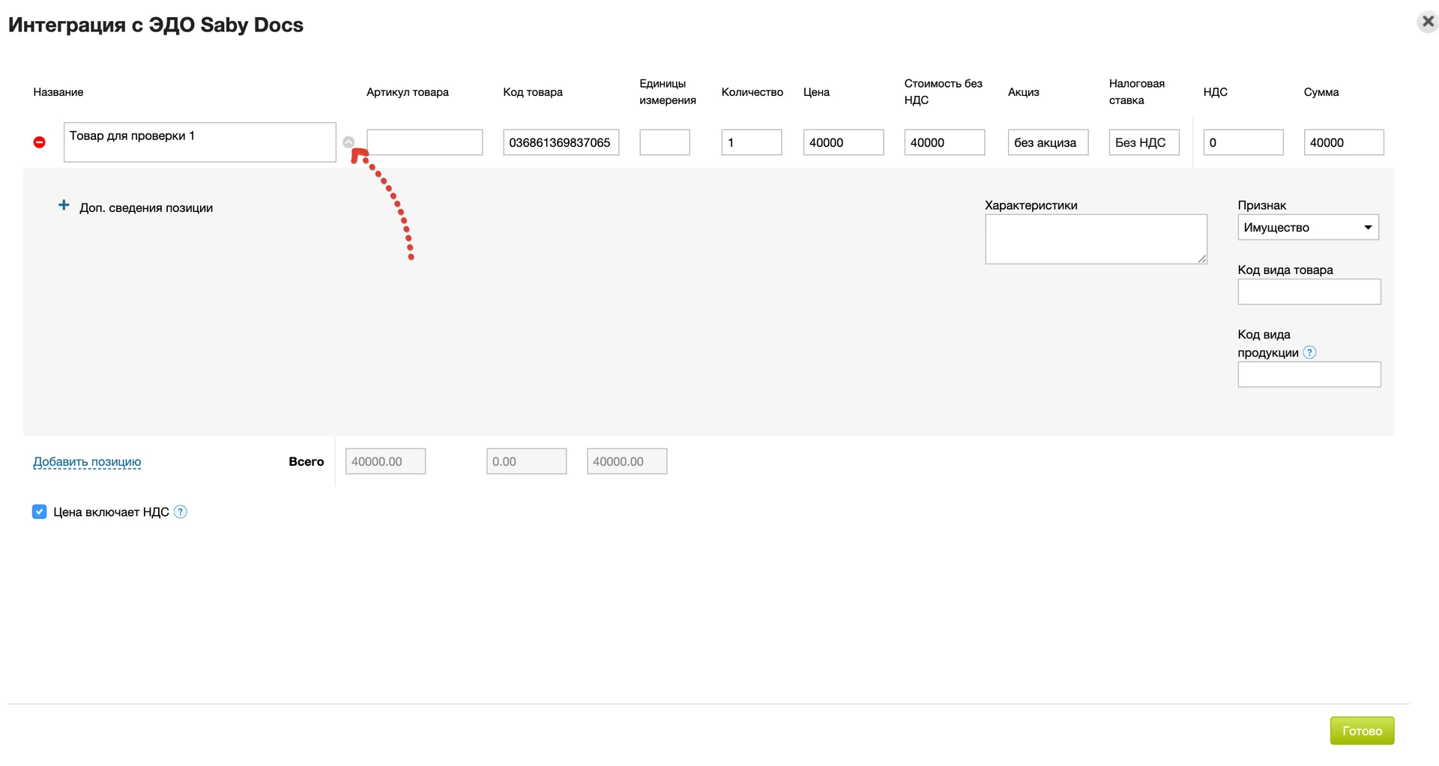This screenshot has width=1439, height=766.
Task: Click the green Готово button
Action: coord(1362,731)
